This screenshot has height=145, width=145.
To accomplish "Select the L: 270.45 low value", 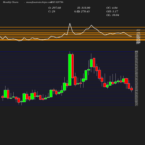I will [x=84, y=12].
